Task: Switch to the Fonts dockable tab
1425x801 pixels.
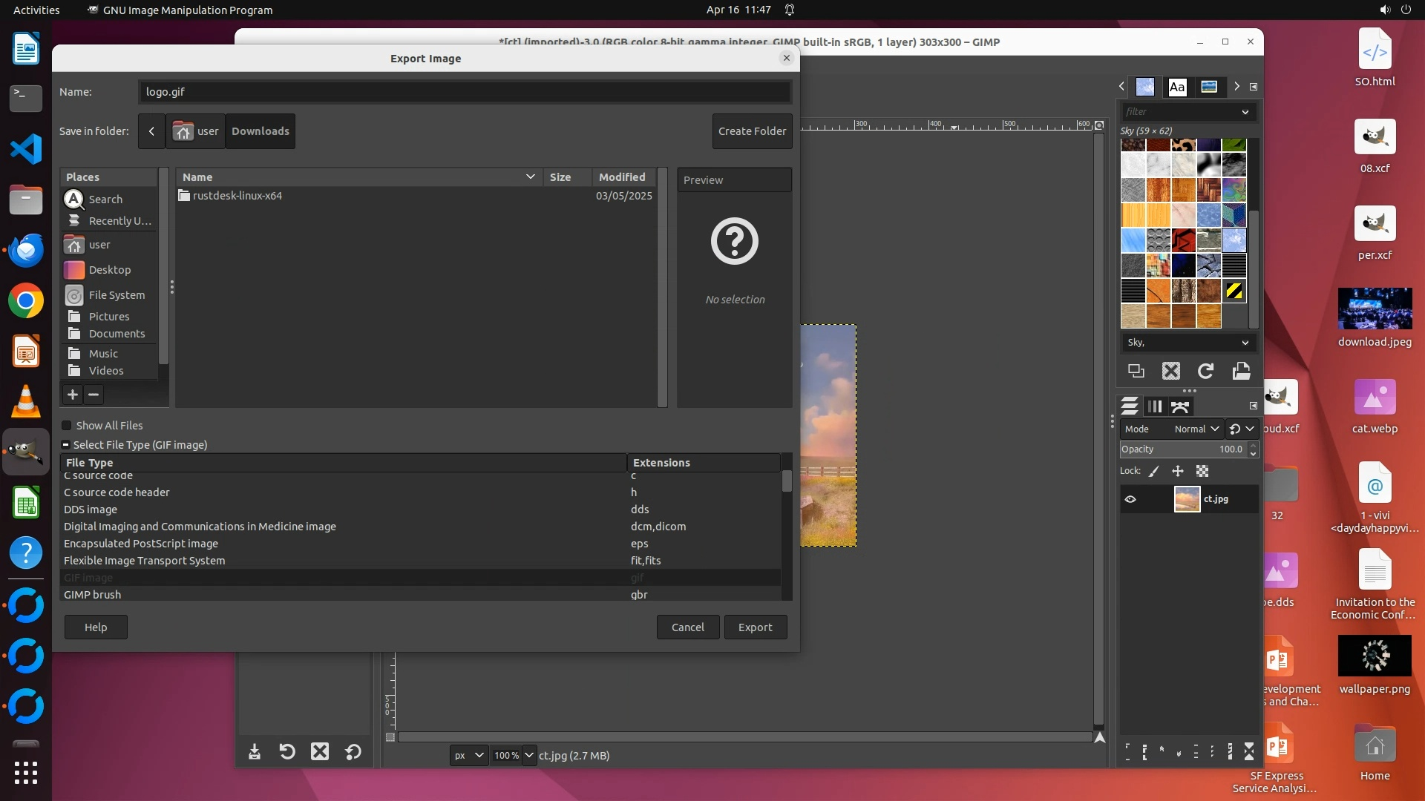Action: [x=1177, y=87]
